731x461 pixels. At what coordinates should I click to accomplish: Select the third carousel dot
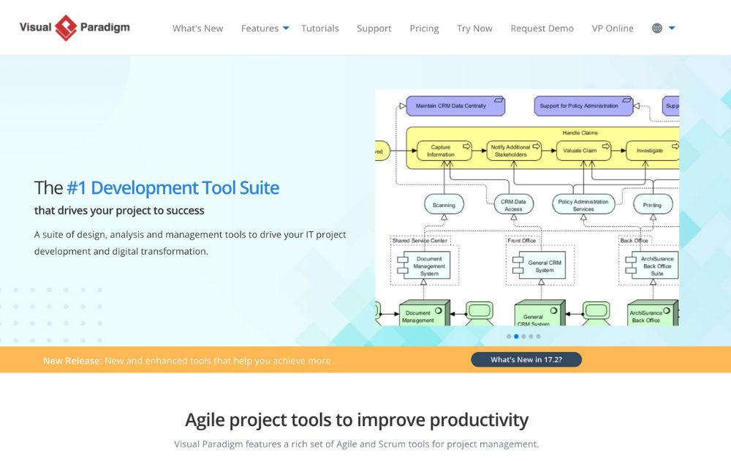pyautogui.click(x=523, y=337)
